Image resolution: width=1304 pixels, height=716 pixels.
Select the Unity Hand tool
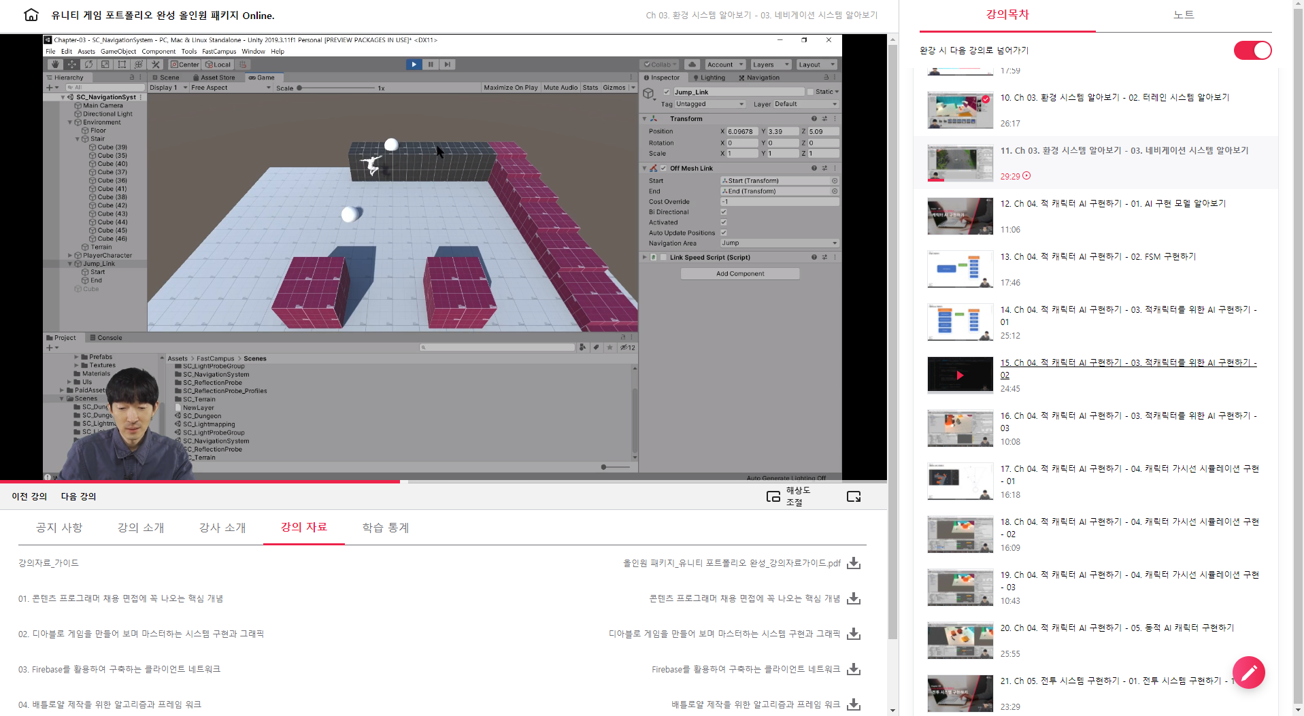(55, 65)
